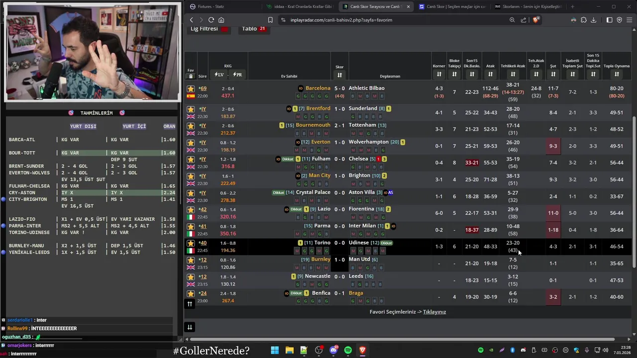Toggle favorite star on Lazio row
Image resolution: width=637 pixels, height=358 pixels.
coord(191,210)
